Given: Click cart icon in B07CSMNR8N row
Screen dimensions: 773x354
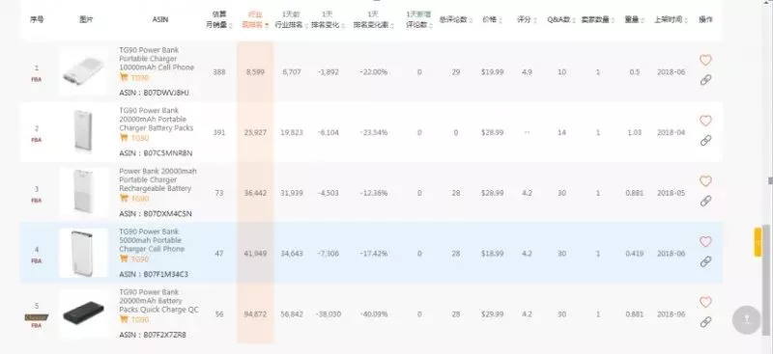Looking at the screenshot, I should pyautogui.click(x=124, y=138).
